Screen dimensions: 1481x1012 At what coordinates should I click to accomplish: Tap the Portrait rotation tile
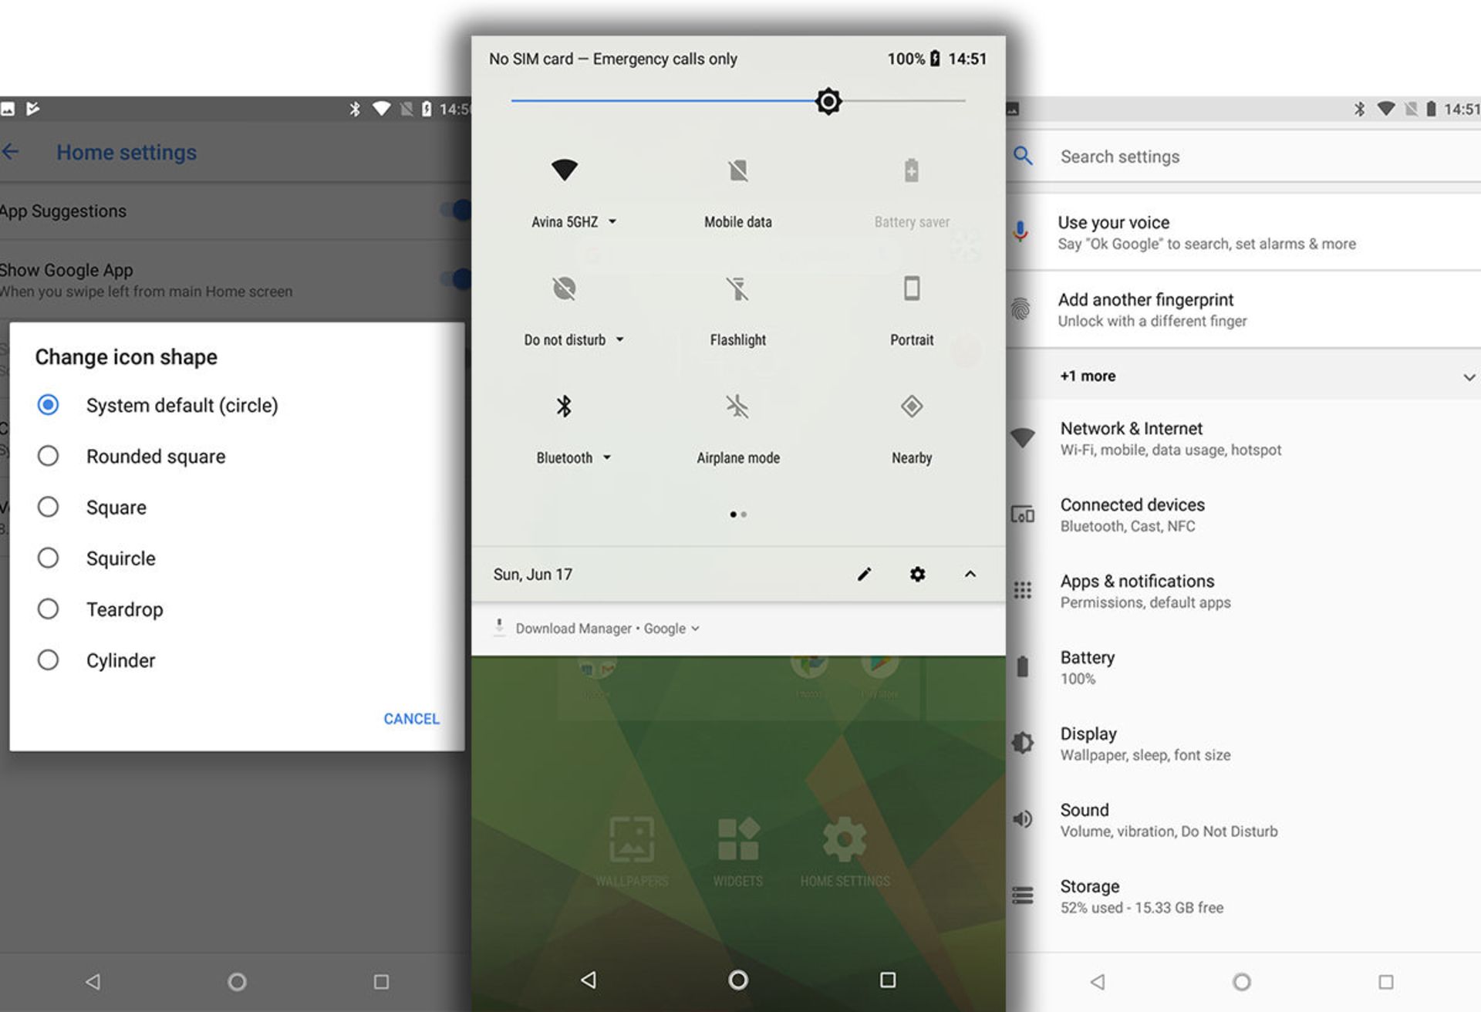point(911,289)
